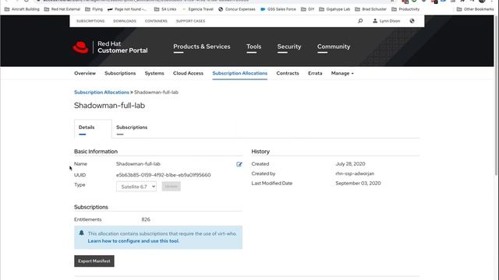Click the Created by rhn-ssp-adworjan value

355,173
